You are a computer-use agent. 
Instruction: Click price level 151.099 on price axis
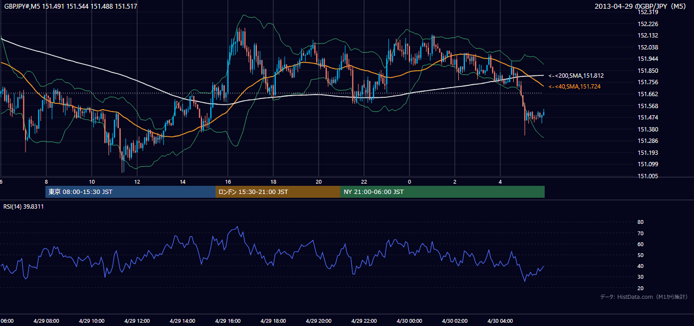[648, 164]
